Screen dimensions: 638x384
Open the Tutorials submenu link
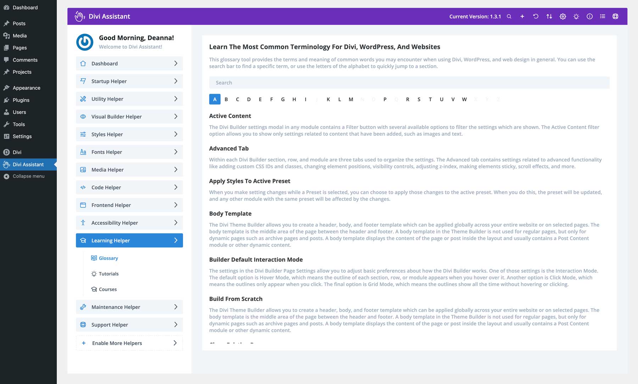[108, 274]
